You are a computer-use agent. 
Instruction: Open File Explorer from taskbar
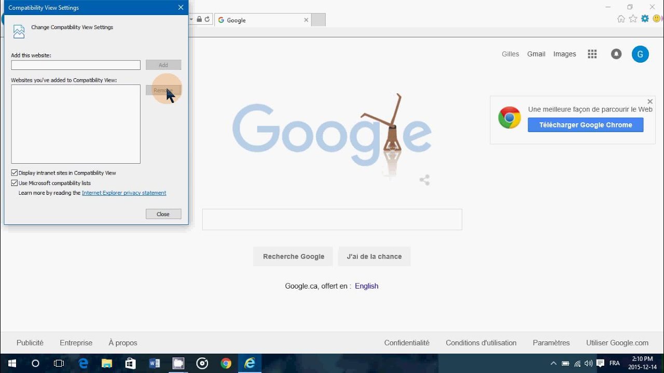[107, 364]
